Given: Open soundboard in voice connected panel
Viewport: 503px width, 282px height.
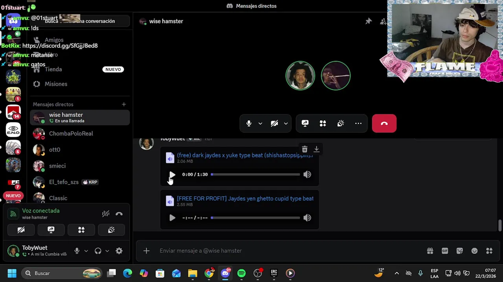Looking at the screenshot, I should pos(111,230).
